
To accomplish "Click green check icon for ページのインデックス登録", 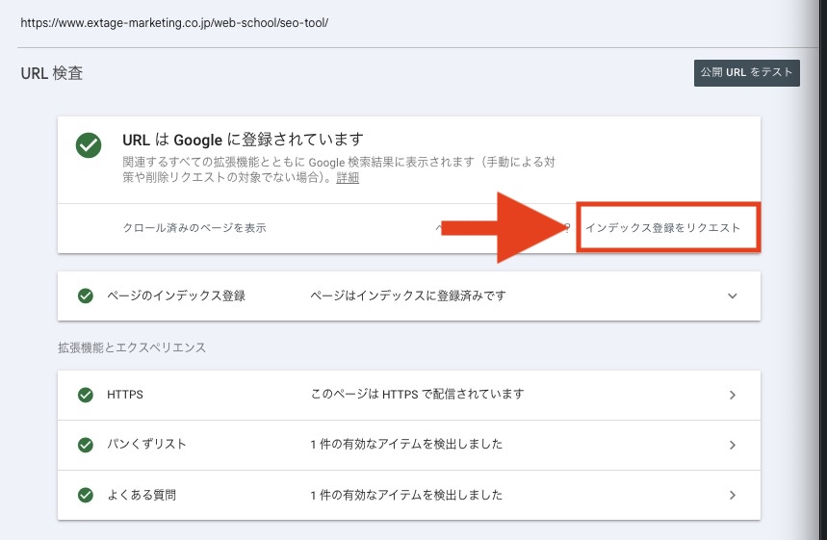I will [86, 296].
